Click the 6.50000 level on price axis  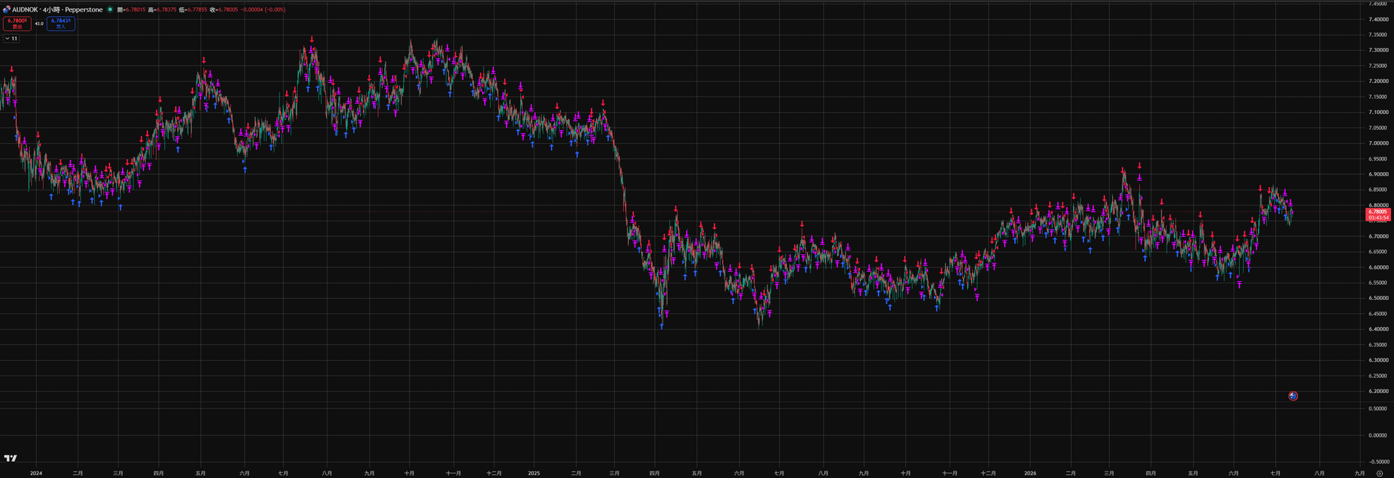click(1378, 298)
